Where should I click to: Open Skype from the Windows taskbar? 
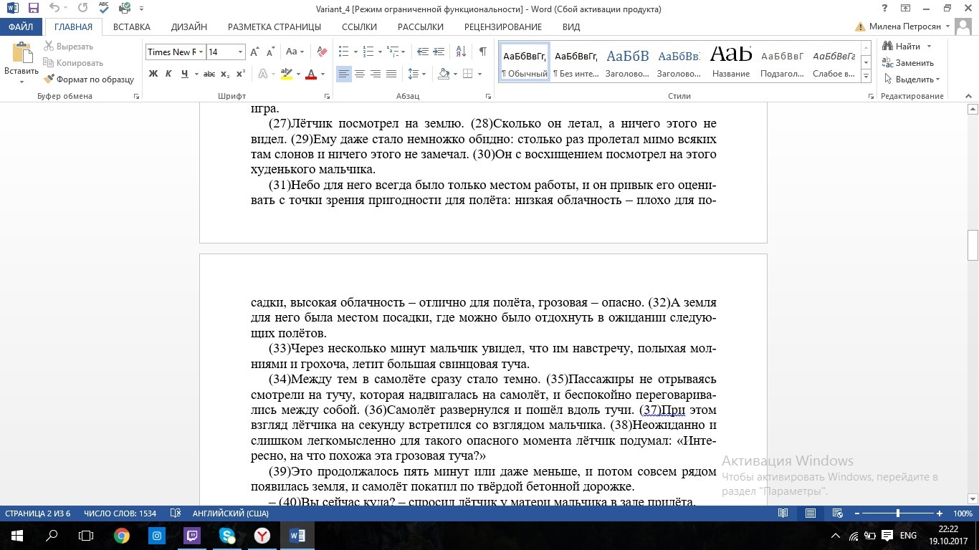point(227,536)
